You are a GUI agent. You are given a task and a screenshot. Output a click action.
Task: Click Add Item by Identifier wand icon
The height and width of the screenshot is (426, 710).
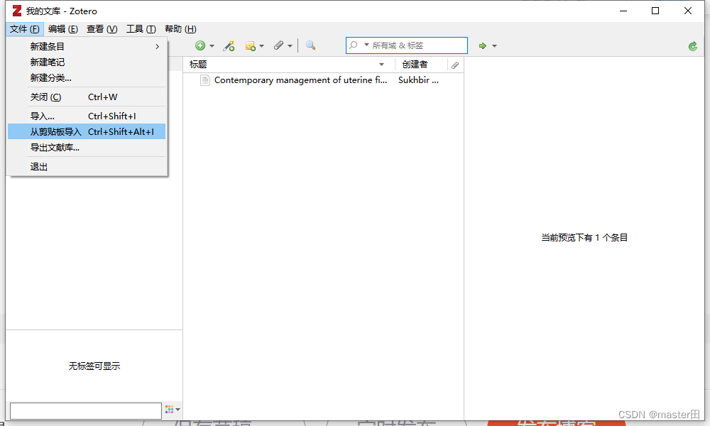click(x=229, y=45)
